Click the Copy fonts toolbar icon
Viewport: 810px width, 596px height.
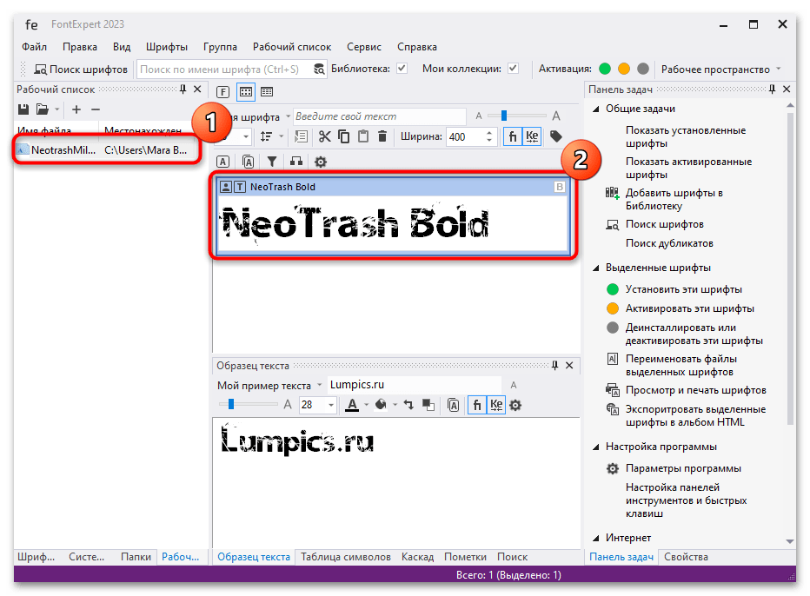click(x=344, y=136)
